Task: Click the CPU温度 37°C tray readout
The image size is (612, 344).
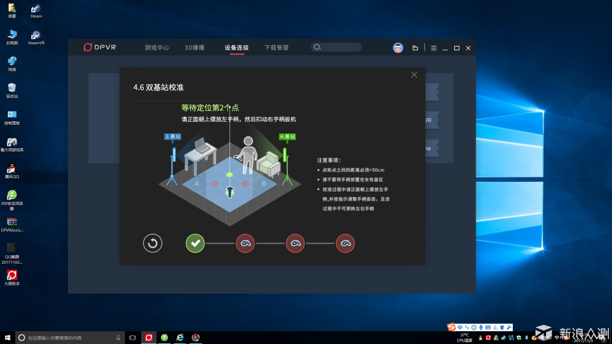Action: (465, 338)
